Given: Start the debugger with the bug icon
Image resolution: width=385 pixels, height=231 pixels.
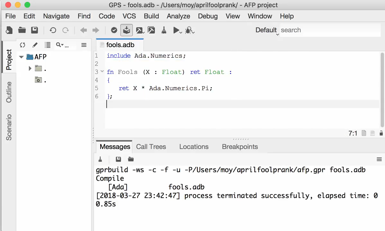Looking at the screenshot, I should pos(189,30).
